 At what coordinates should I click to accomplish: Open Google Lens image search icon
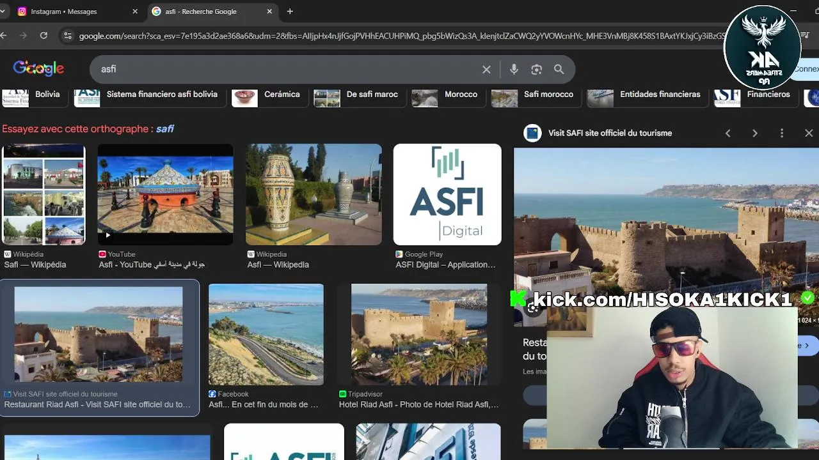coord(536,69)
